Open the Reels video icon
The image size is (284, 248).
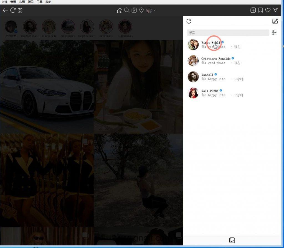[134, 10]
